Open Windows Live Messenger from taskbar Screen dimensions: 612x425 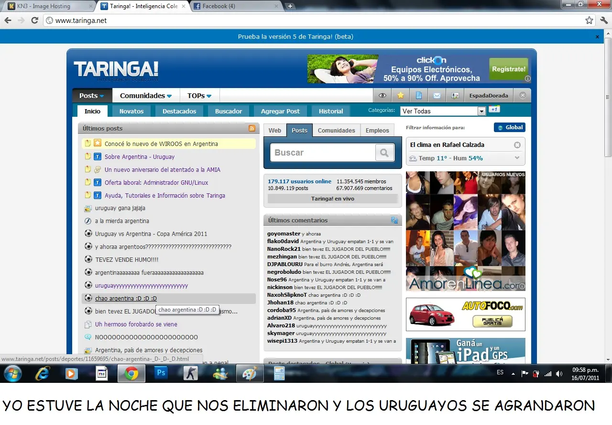(220, 373)
